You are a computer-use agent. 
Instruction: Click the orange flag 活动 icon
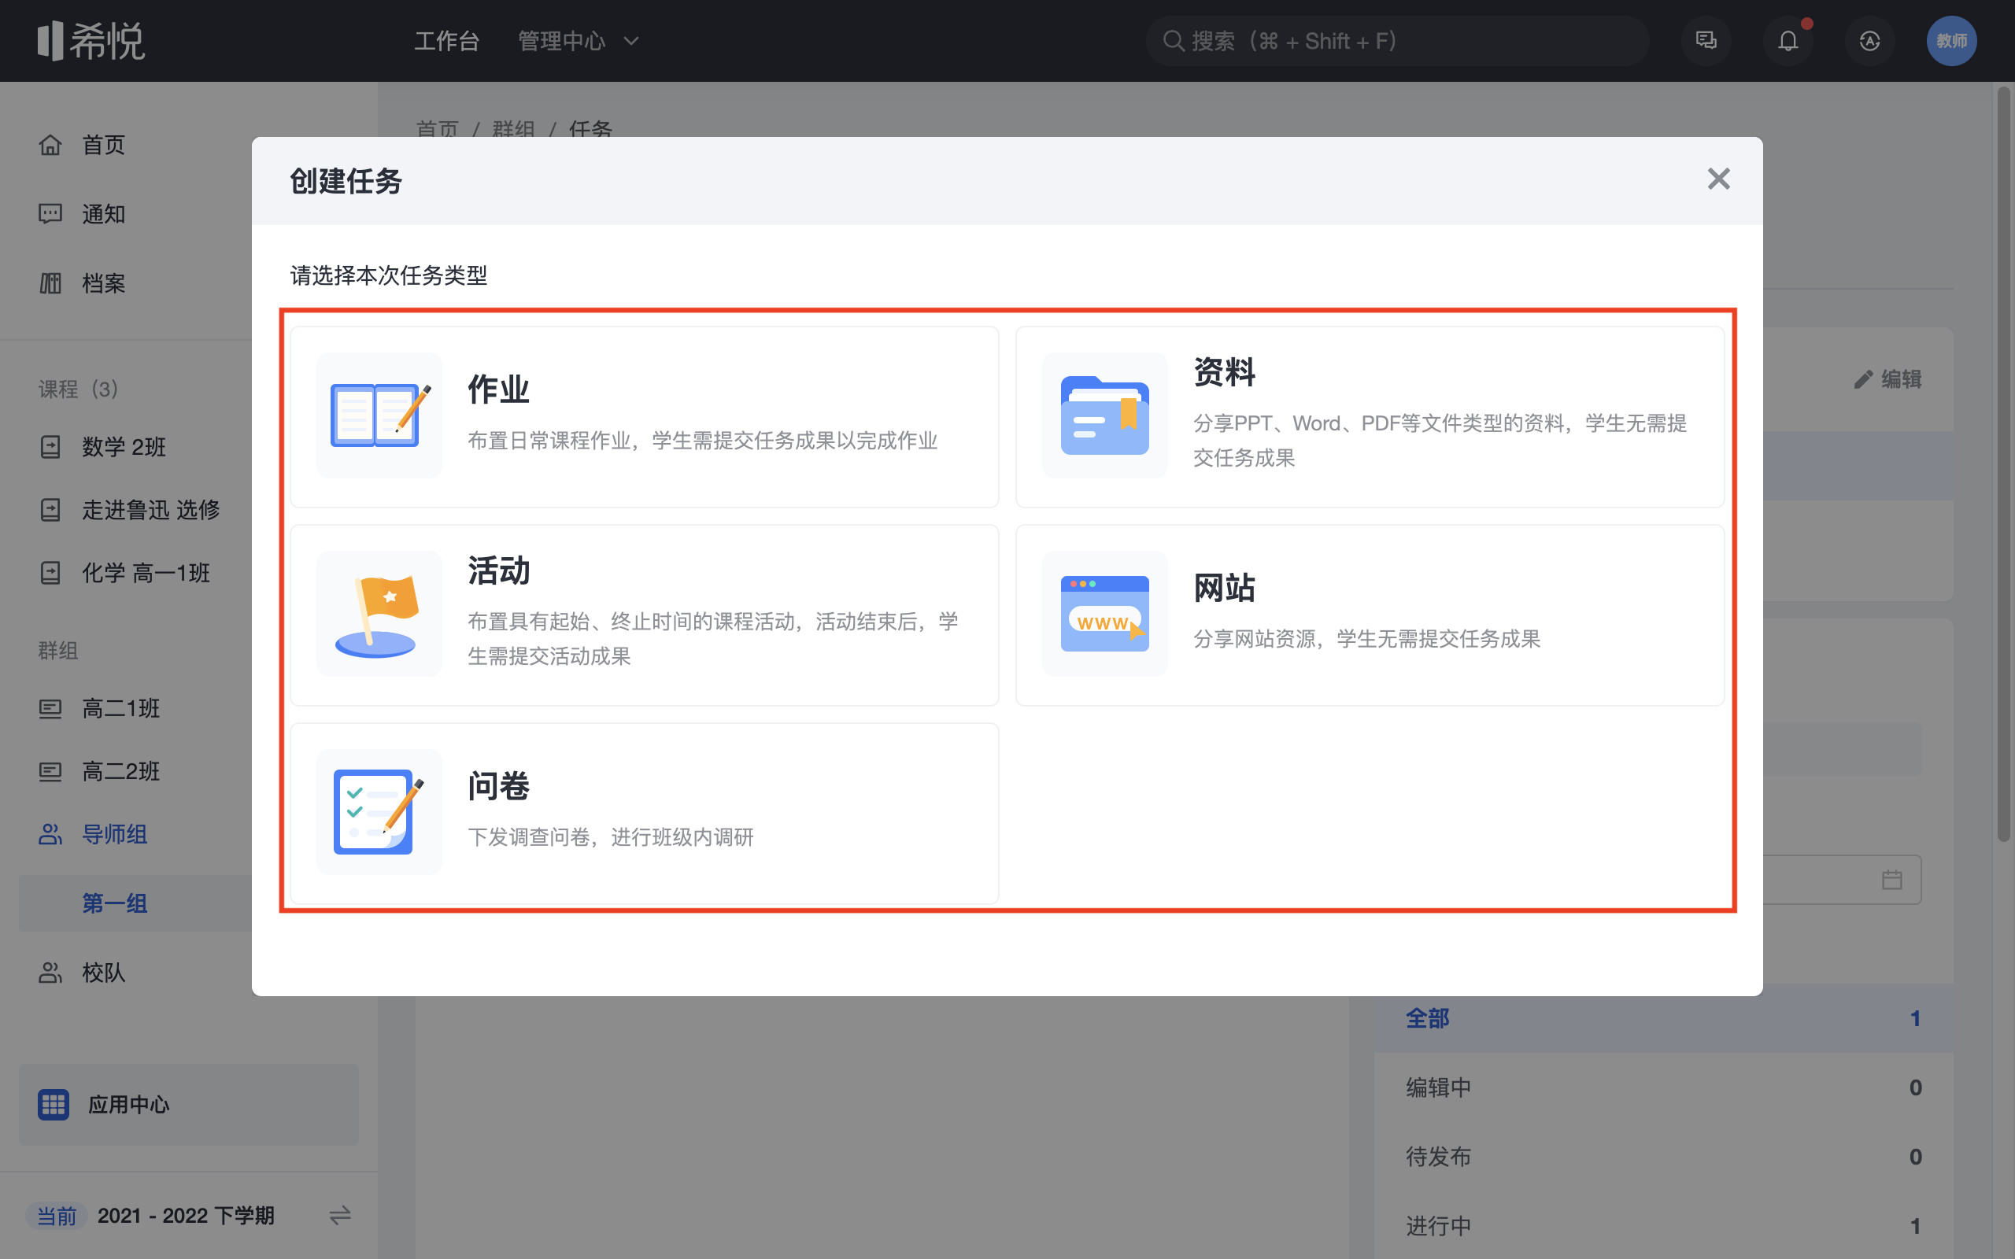pos(379,614)
